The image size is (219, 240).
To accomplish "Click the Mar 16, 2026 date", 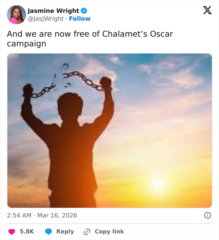I will pyautogui.click(x=57, y=216).
